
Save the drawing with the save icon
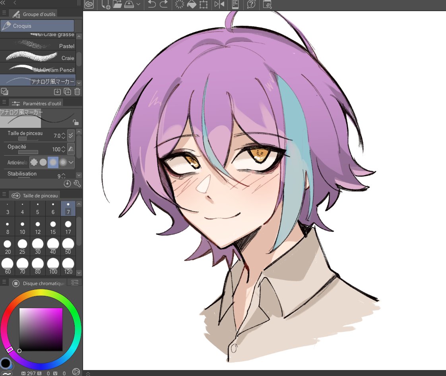tap(129, 4)
